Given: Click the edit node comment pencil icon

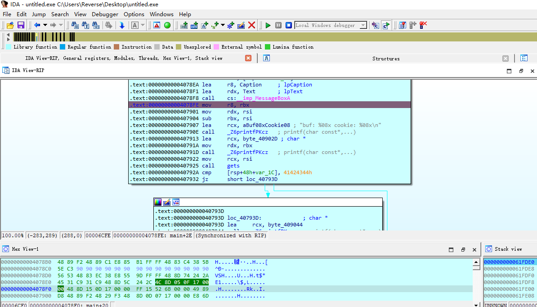Looking at the screenshot, I should tap(167, 202).
